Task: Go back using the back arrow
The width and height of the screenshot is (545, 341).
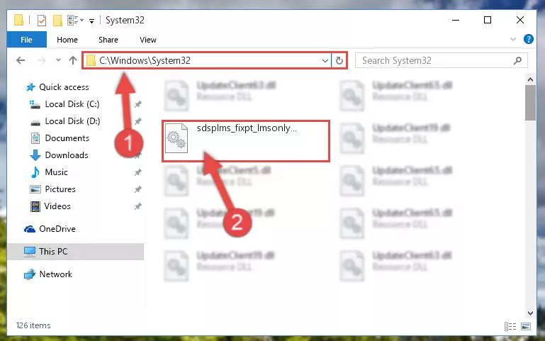Action: [x=21, y=60]
